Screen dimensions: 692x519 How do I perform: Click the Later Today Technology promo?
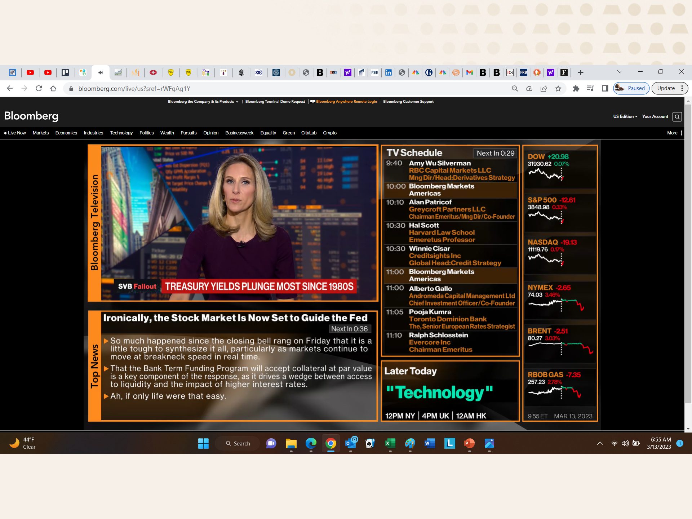click(450, 391)
